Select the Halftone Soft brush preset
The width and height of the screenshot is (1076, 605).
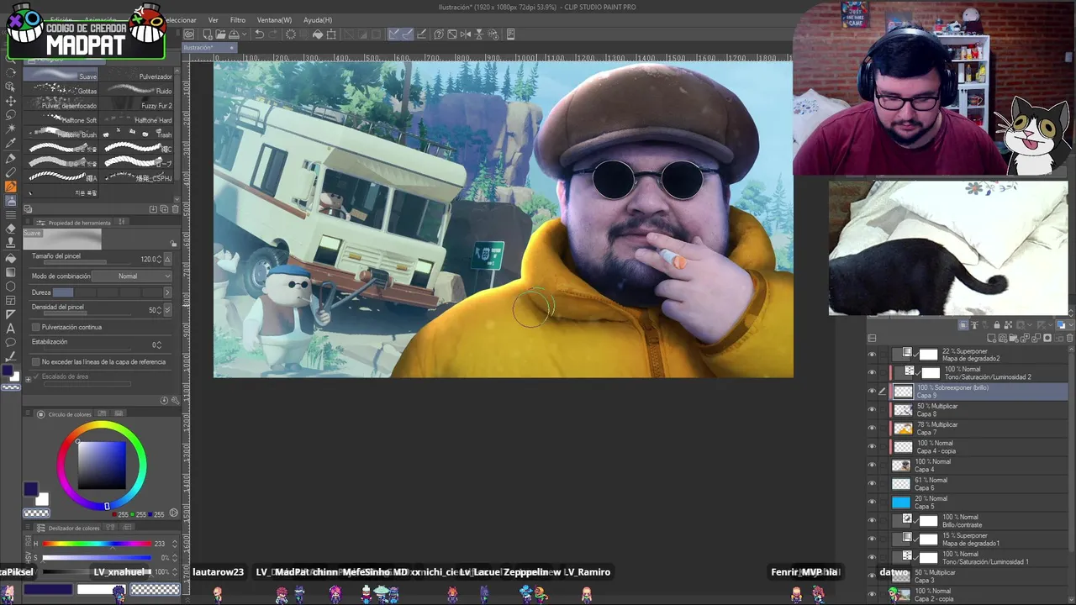point(61,120)
